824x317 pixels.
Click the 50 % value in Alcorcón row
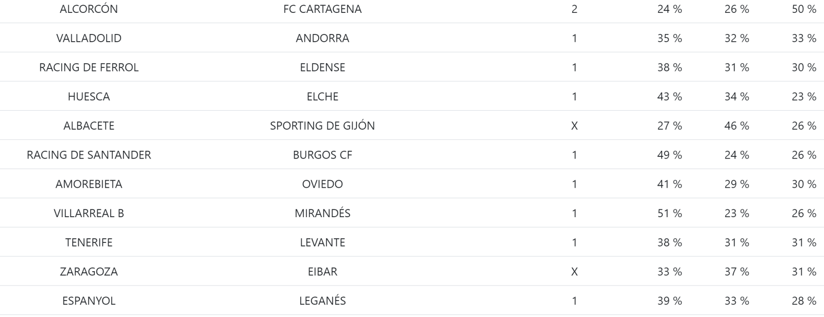804,9
